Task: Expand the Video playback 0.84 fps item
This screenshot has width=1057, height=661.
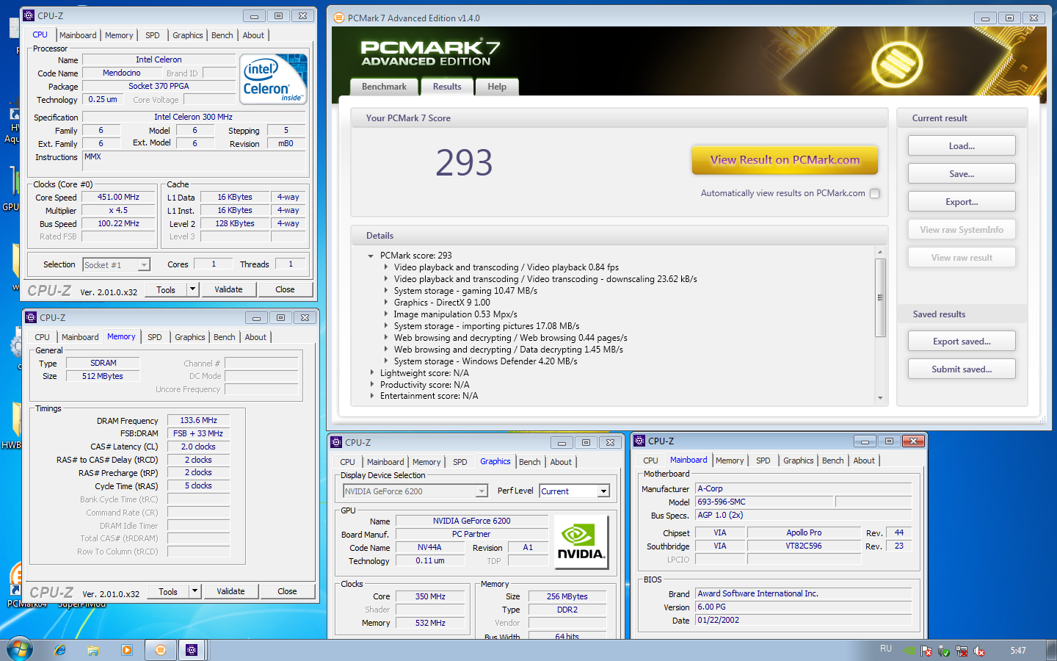Action: point(386,267)
